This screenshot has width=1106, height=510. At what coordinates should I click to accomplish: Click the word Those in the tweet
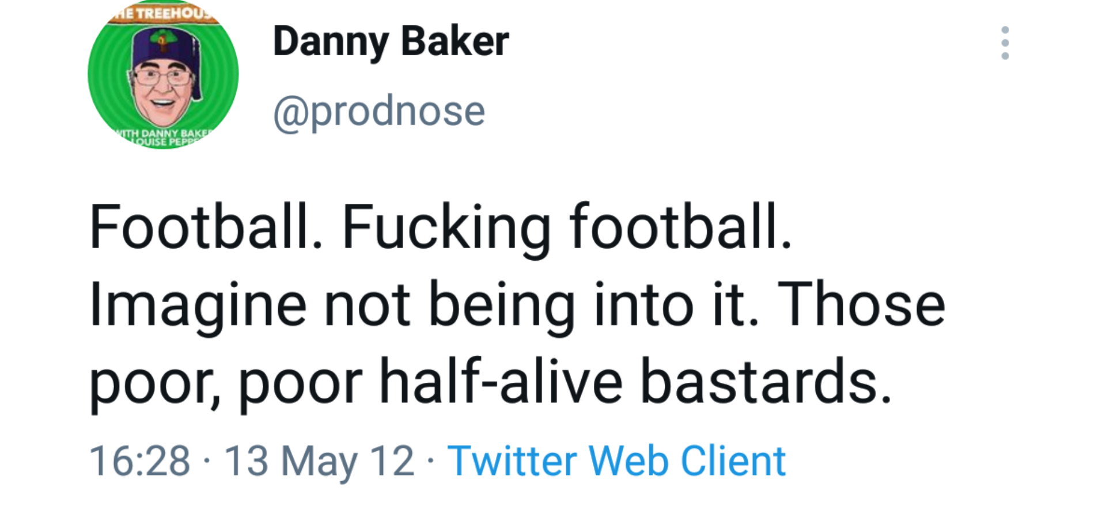tap(861, 305)
